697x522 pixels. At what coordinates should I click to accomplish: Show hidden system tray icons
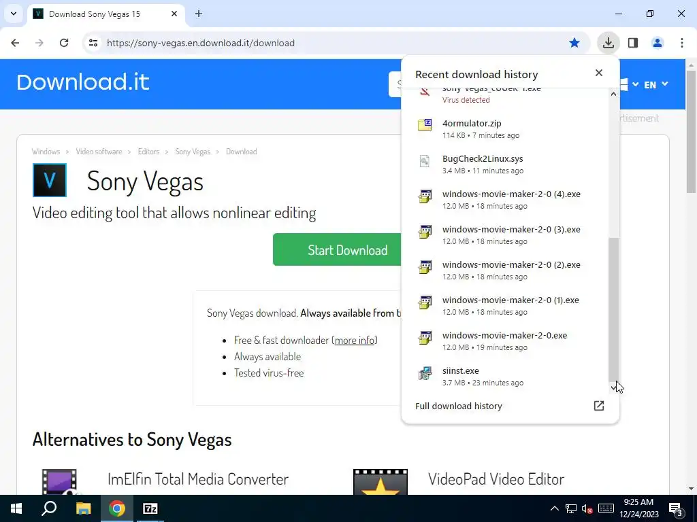click(x=554, y=508)
